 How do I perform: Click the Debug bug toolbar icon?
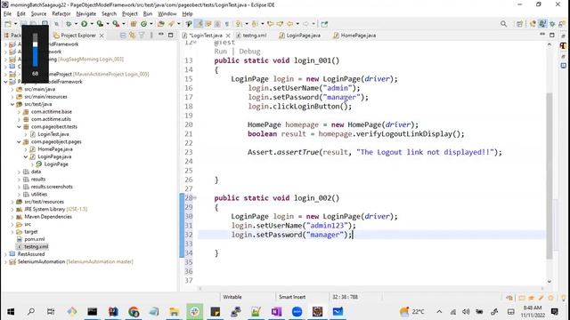(69, 24)
